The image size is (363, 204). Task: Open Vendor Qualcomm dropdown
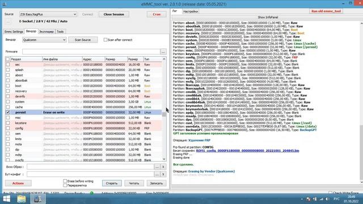pos(44,40)
